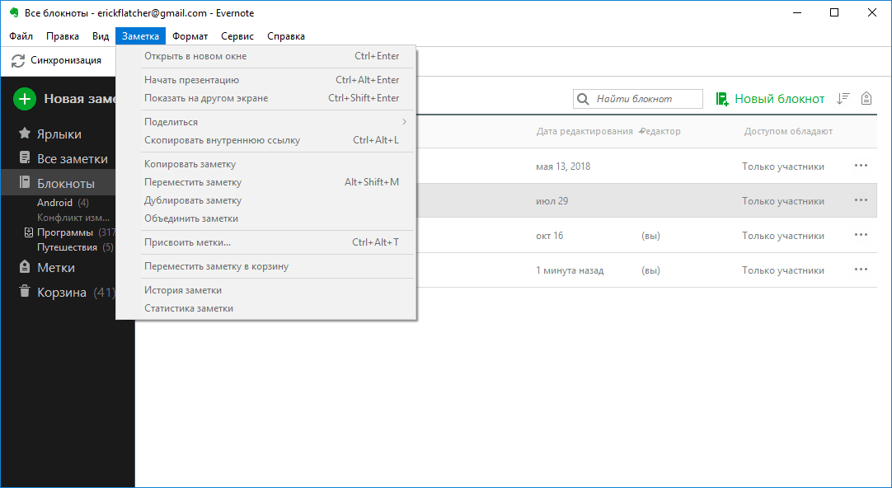This screenshot has width=892, height=488.
Task: Click the notebook view icon at far right
Action: (866, 98)
